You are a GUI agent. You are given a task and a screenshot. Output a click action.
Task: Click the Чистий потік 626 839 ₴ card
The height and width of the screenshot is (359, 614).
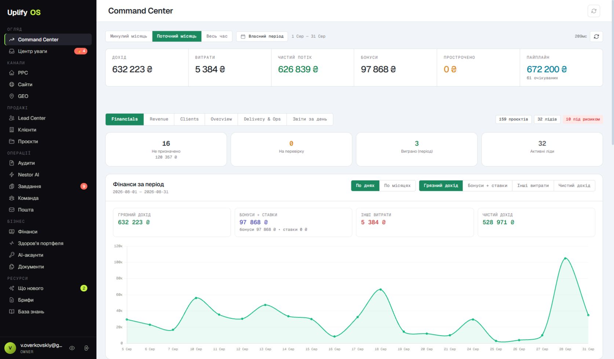313,68
